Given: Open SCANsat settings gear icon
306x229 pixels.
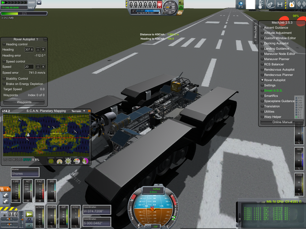Looking at the screenshot, I should coord(68,161).
